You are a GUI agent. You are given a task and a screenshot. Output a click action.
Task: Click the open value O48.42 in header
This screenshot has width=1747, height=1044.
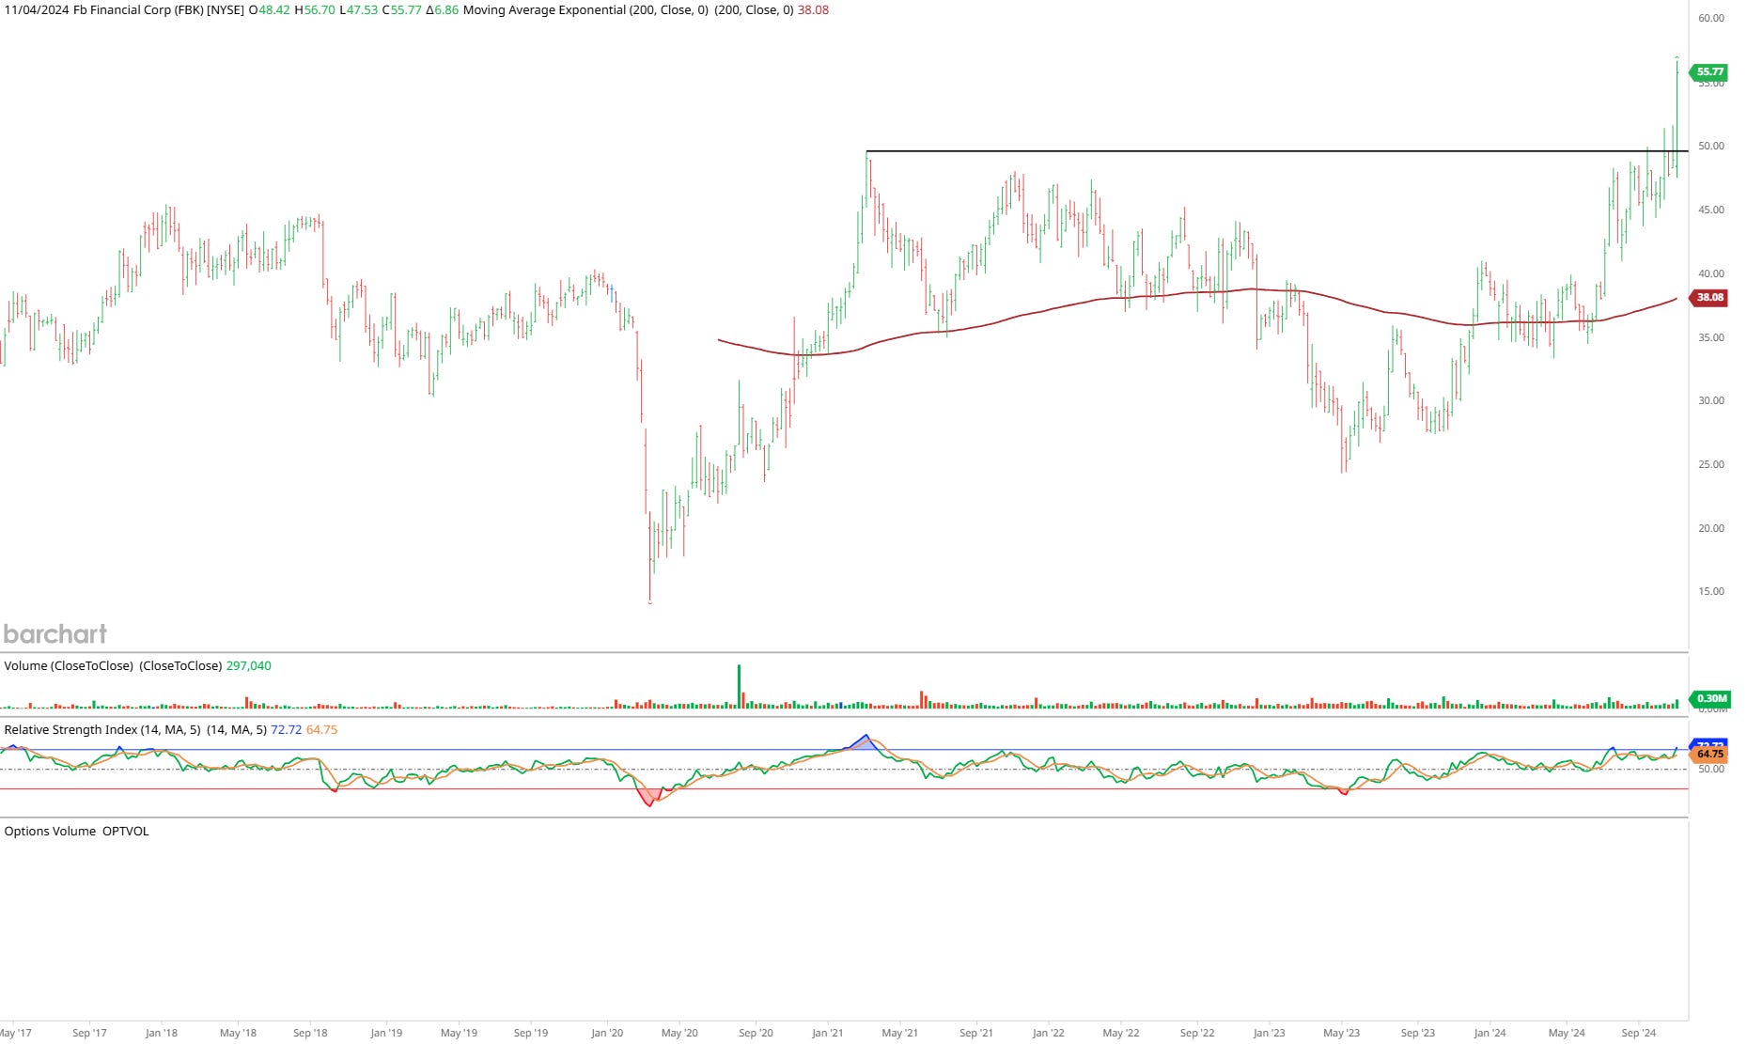[269, 10]
